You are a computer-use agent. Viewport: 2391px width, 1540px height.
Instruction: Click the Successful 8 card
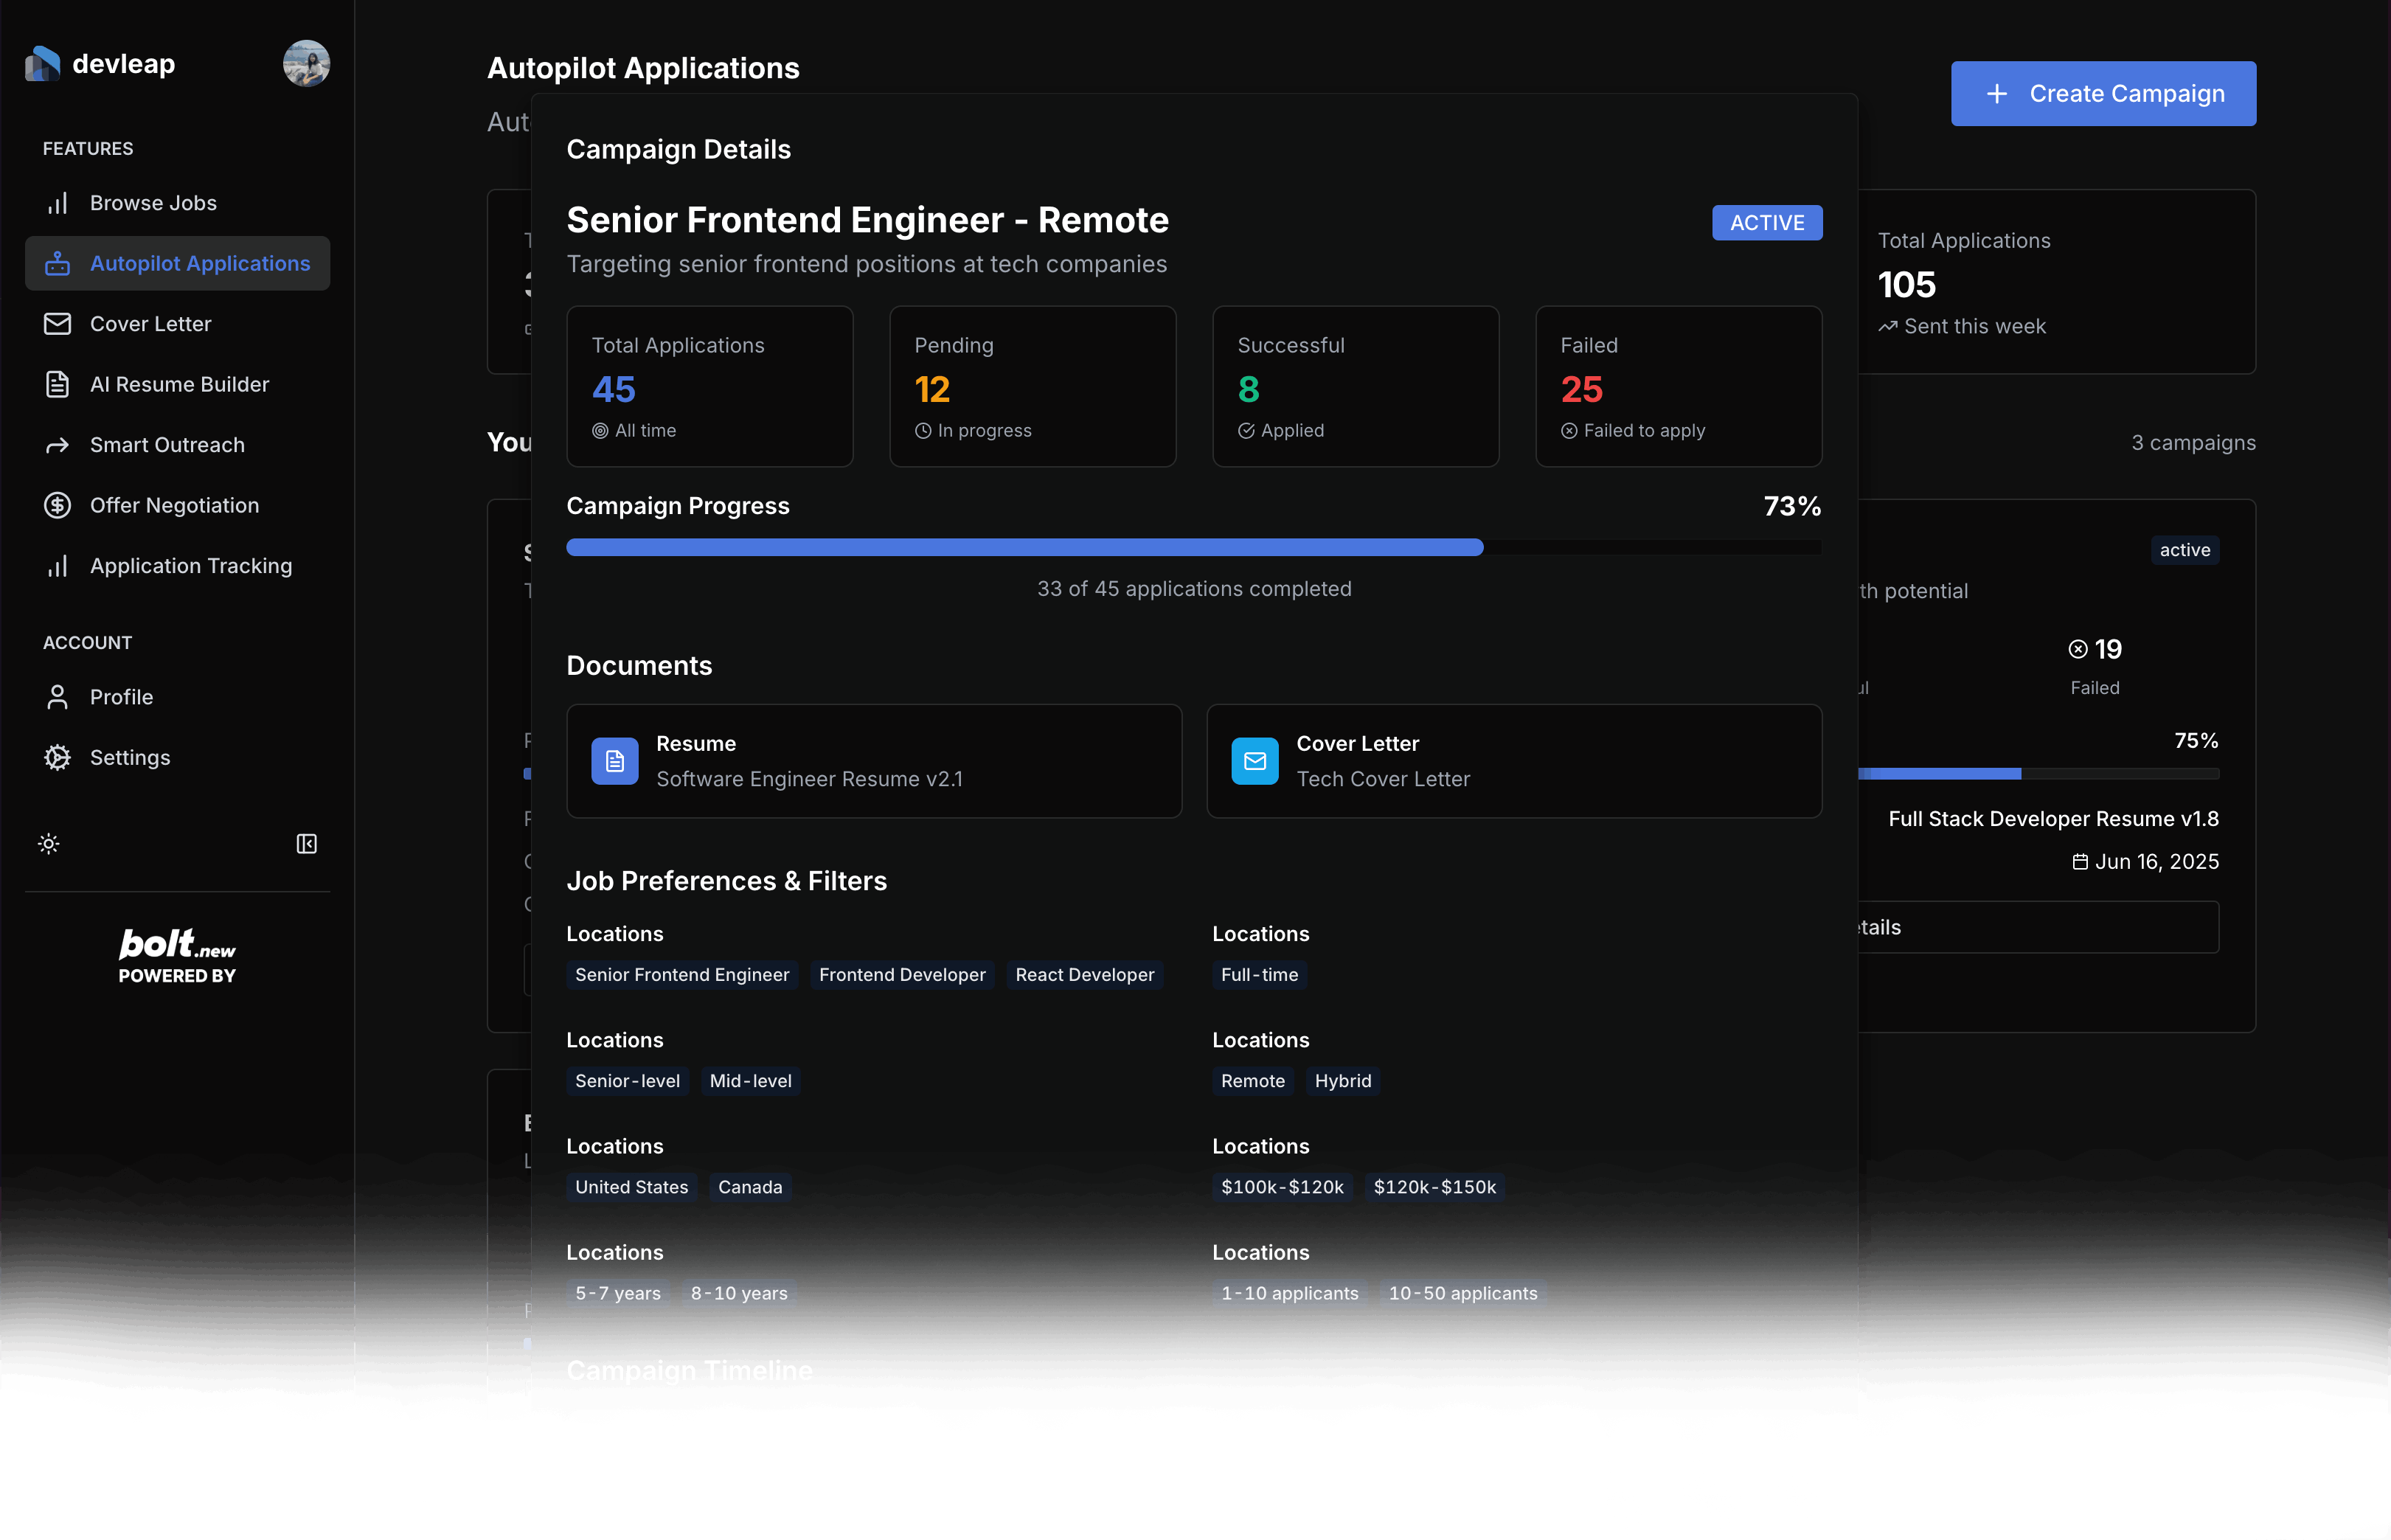click(x=1356, y=386)
